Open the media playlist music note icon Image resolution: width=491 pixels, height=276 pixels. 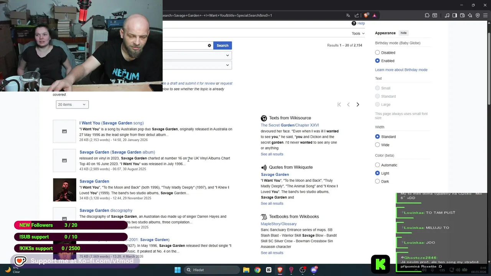point(447,15)
